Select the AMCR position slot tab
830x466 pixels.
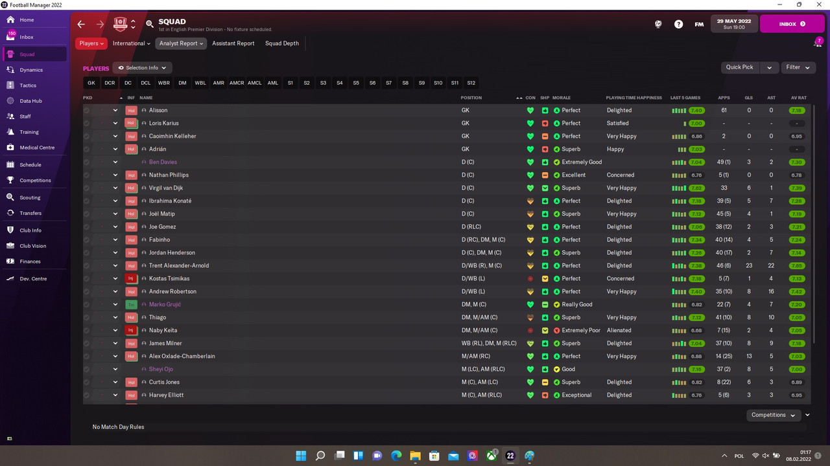[237, 83]
